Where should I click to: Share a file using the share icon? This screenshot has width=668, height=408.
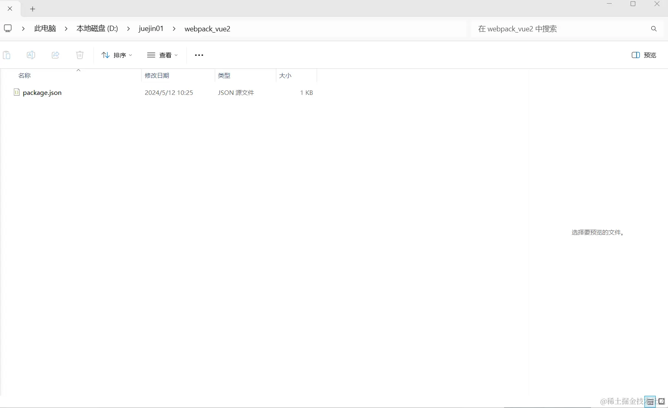click(x=55, y=55)
